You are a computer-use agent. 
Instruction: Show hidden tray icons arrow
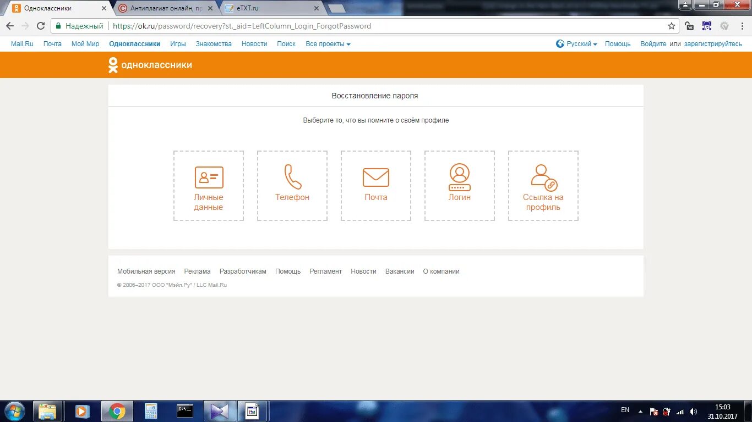pos(640,411)
